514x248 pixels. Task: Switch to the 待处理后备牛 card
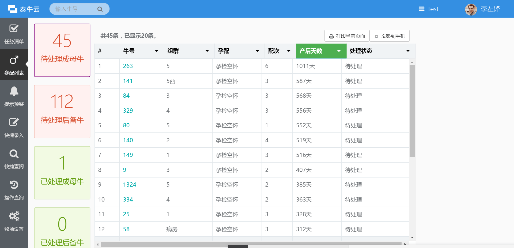[62, 111]
